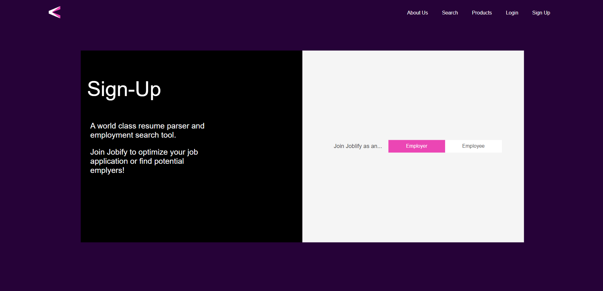The width and height of the screenshot is (603, 291).
Task: Choose the Employer option
Action: click(x=416, y=146)
